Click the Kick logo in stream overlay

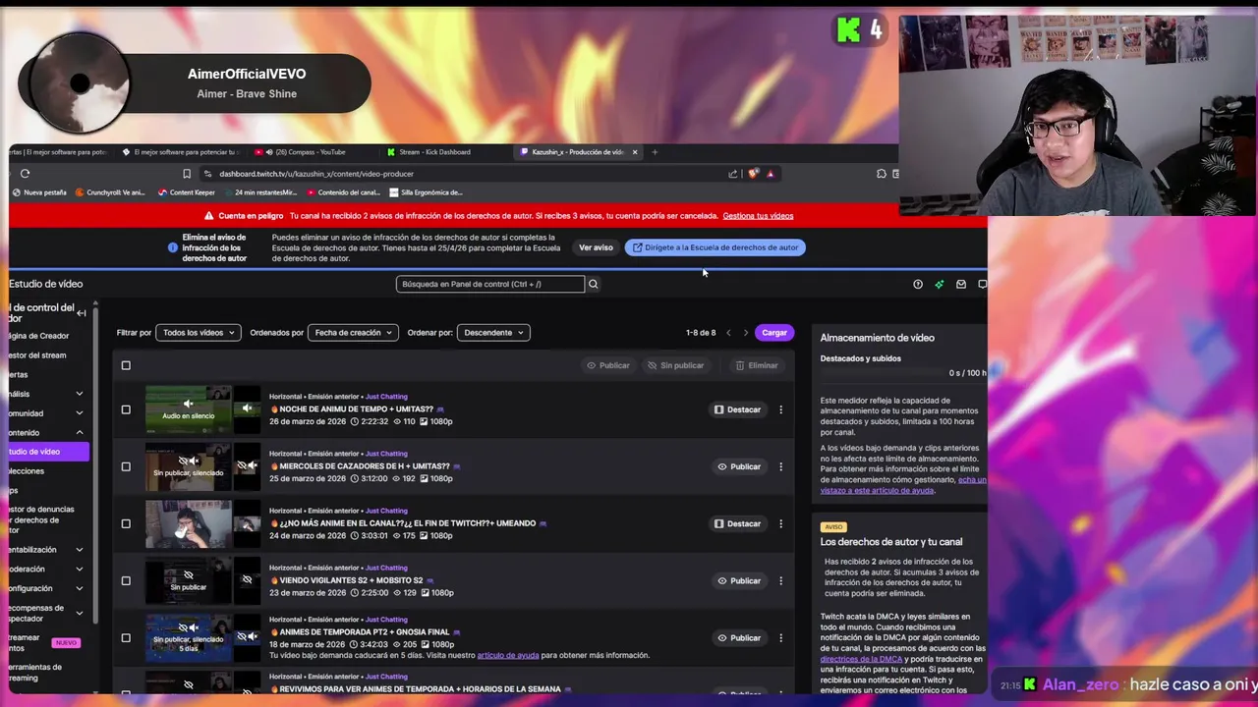pyautogui.click(x=848, y=30)
